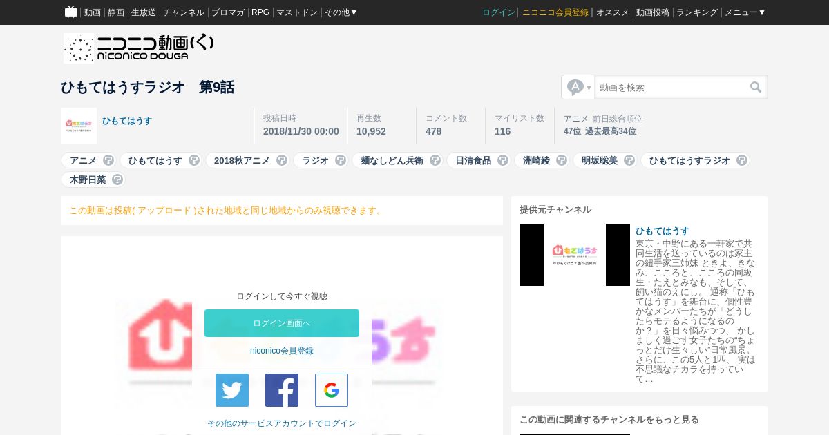Log in with the Twitter icon
Image resolution: width=829 pixels, height=435 pixels.
[x=232, y=390]
